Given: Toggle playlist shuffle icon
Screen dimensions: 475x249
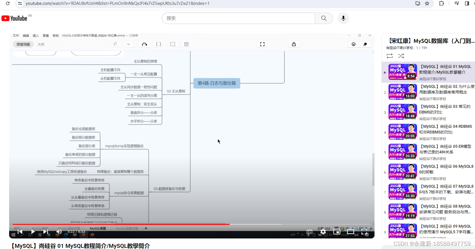Looking at the screenshot, I should [x=401, y=56].
